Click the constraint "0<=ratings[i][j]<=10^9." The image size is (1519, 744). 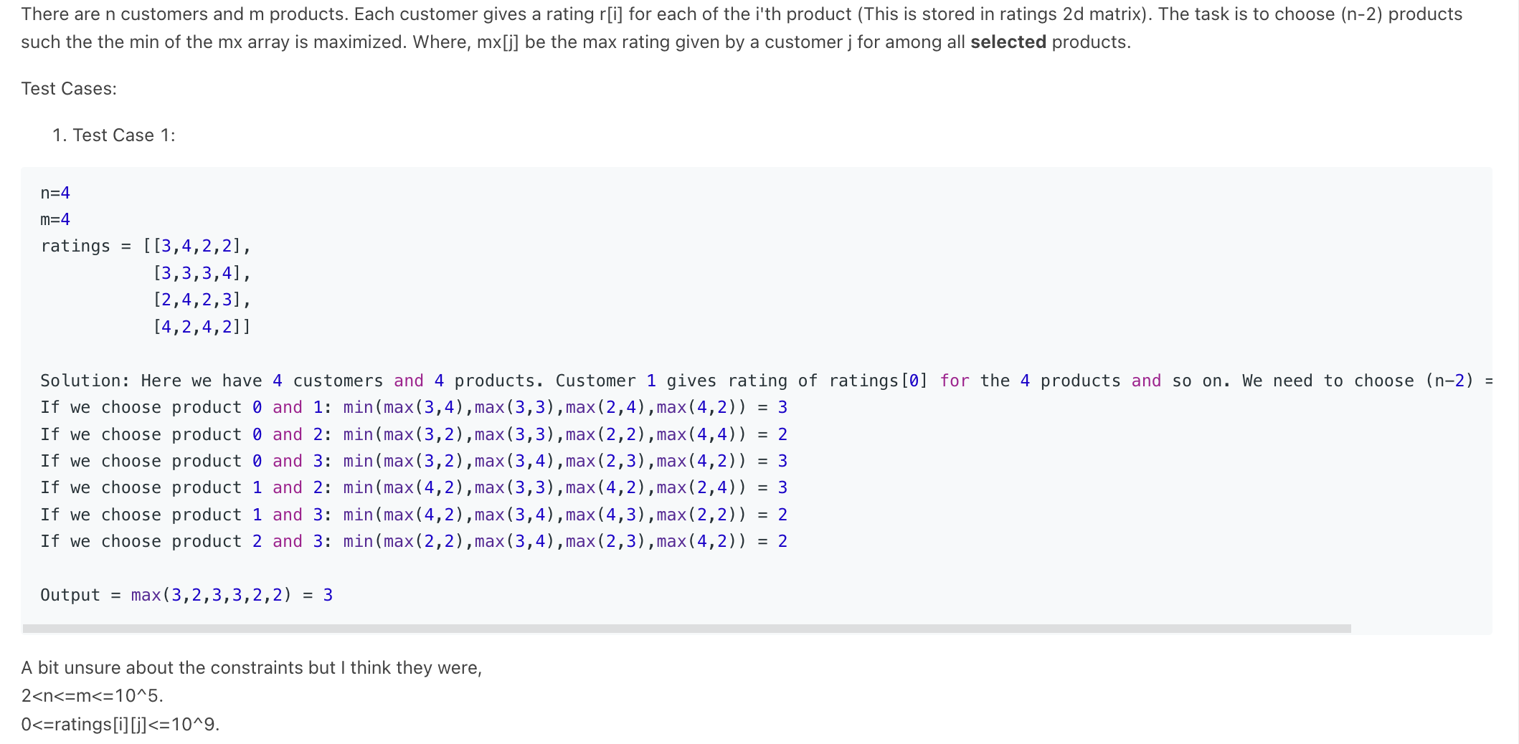[x=120, y=725]
